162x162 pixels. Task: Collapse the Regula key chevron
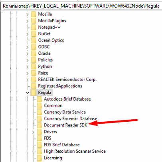[x=28, y=93]
